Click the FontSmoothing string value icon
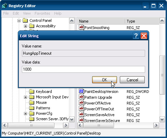Screen dimensions: 167x138 click(x=81, y=27)
